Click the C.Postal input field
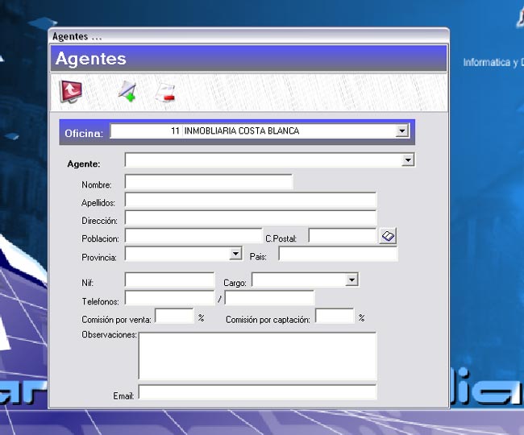Viewport: 524px width, 435px height. (x=343, y=236)
